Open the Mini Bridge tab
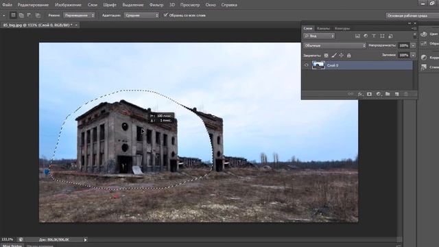This screenshot has height=247, width=439. 12,246
